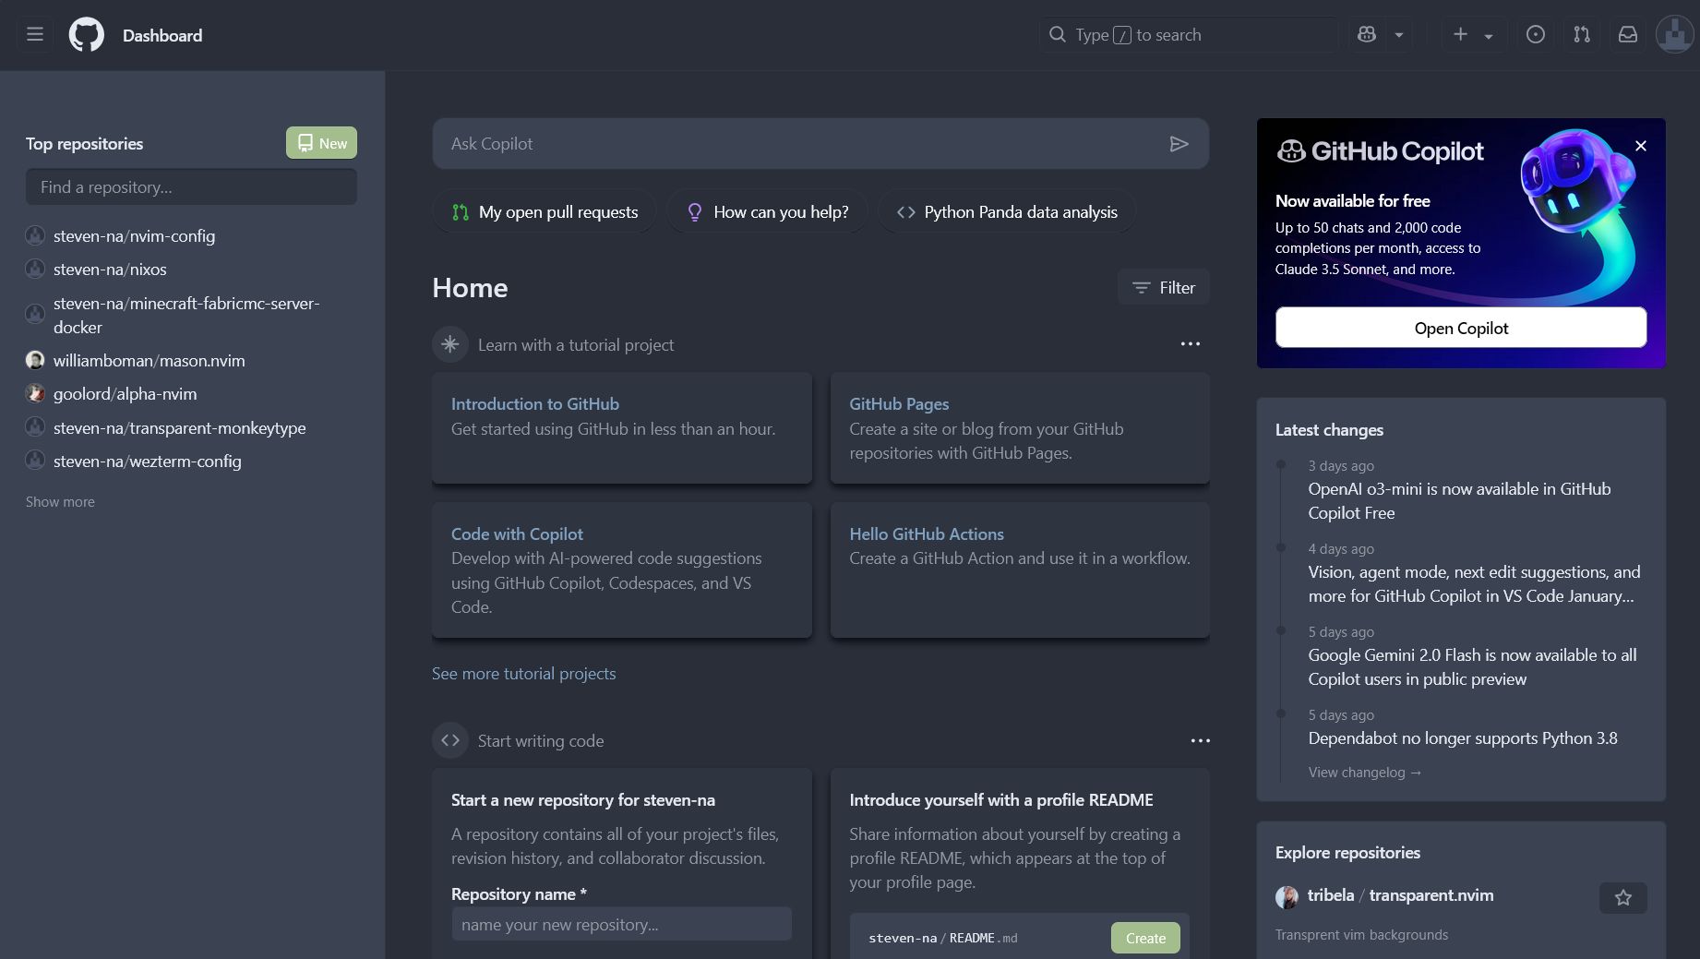Open the notifications inbox icon
The image size is (1700, 959).
(1628, 35)
